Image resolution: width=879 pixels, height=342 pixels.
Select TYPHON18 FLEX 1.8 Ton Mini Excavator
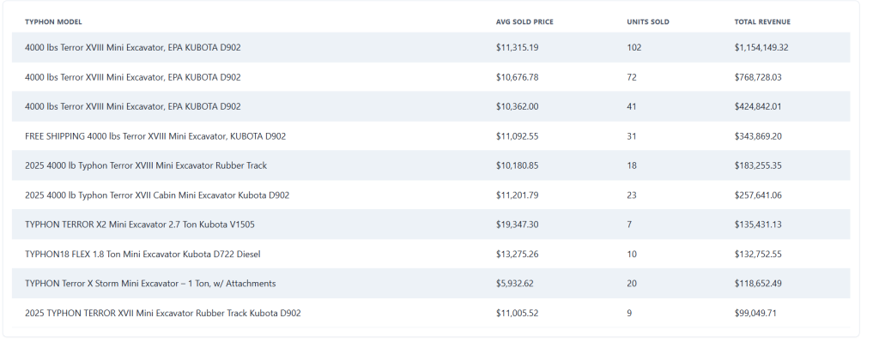[x=431, y=254]
